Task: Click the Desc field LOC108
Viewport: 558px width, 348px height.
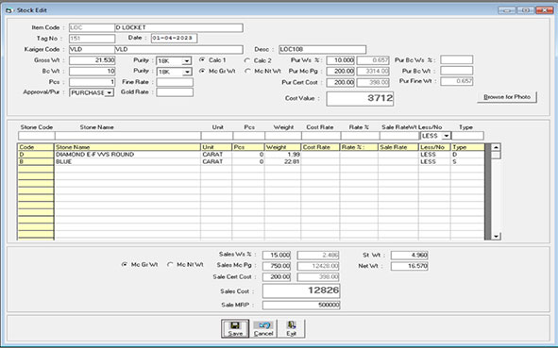Action: pyautogui.click(x=322, y=49)
